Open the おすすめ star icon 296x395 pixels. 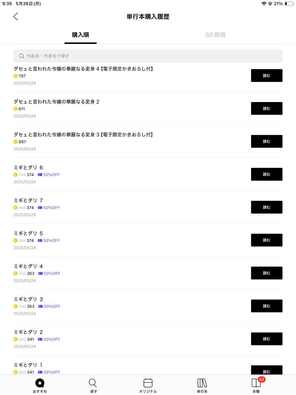40,383
